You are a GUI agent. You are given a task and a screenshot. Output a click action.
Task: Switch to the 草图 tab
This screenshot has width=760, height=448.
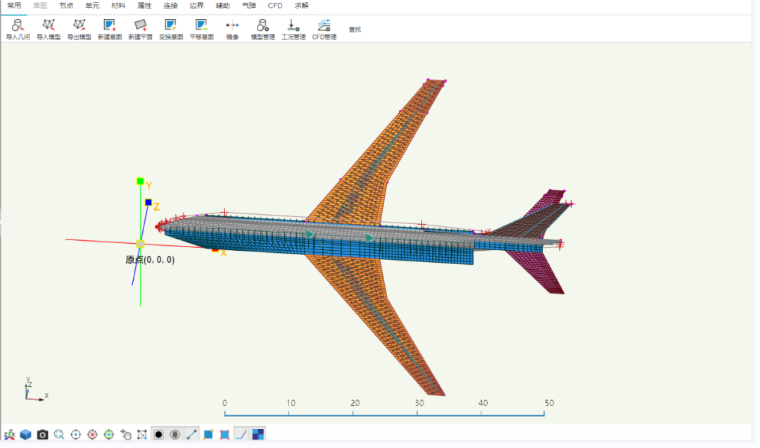tap(40, 6)
